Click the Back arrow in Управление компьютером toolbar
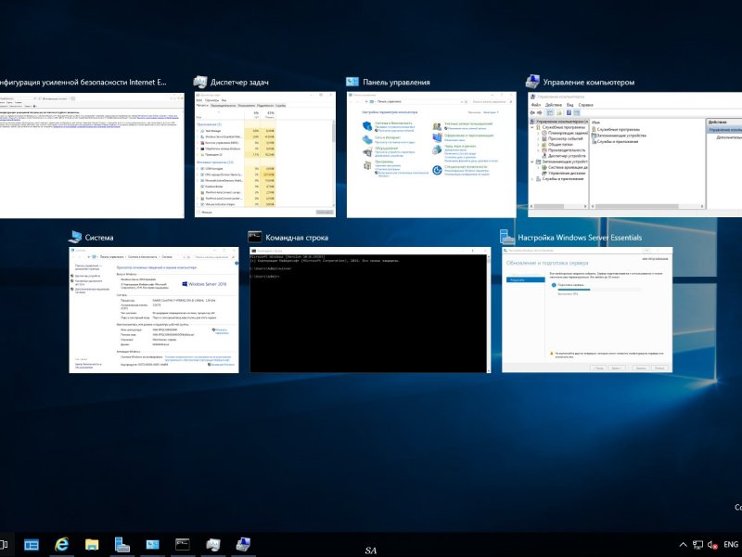Screen dimensions: 742x557 point(532,112)
